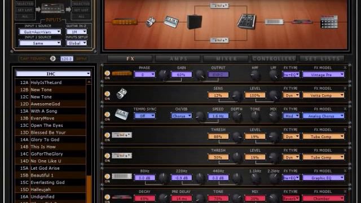This screenshot has width=361, height=203.
Task: Open FX Model Graphic EQ dropdown
Action: pyautogui.click(x=323, y=178)
